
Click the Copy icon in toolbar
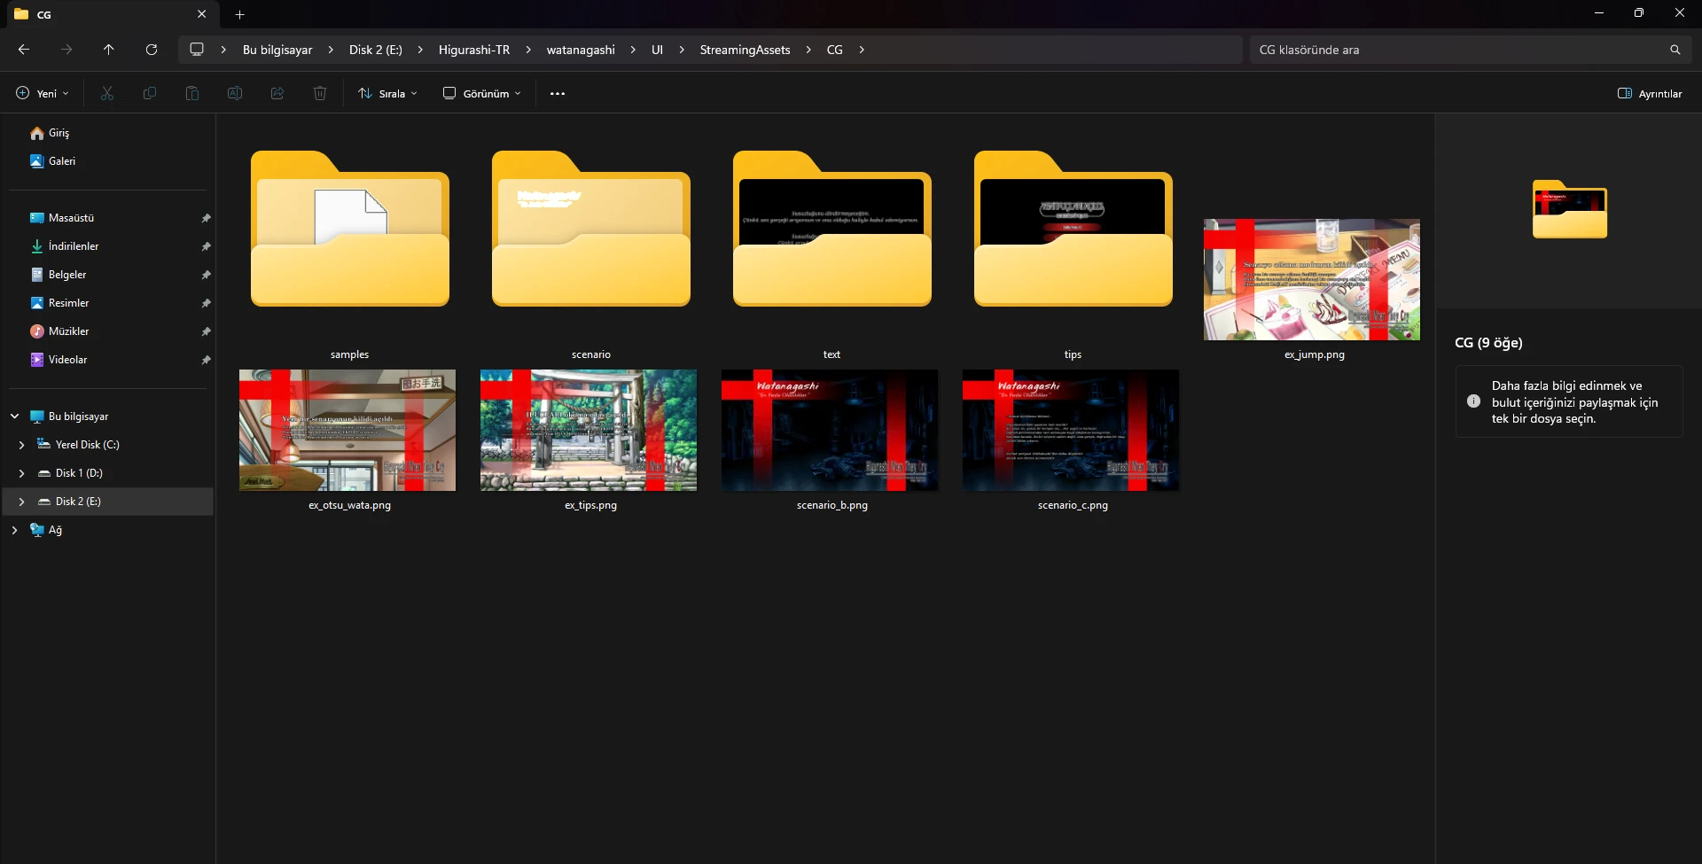pos(150,93)
